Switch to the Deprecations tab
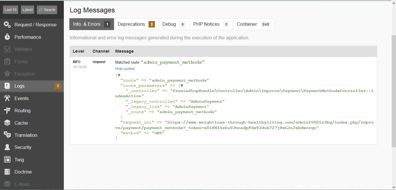The width and height of the screenshot is (396, 190). 131,24
